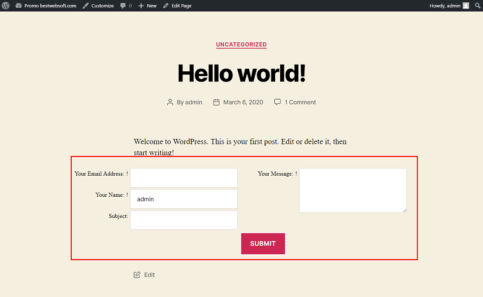The image size is (483, 297).
Task: Grab the message textarea resize handle
Action: pos(405,211)
